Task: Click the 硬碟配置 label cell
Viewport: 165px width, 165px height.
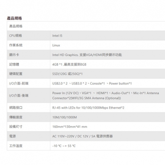Action: [x=29, y=74]
